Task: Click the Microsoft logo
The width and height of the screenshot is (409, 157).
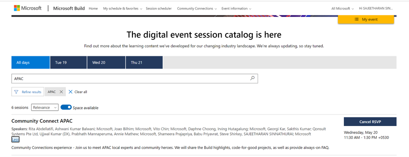Action: click(28, 8)
